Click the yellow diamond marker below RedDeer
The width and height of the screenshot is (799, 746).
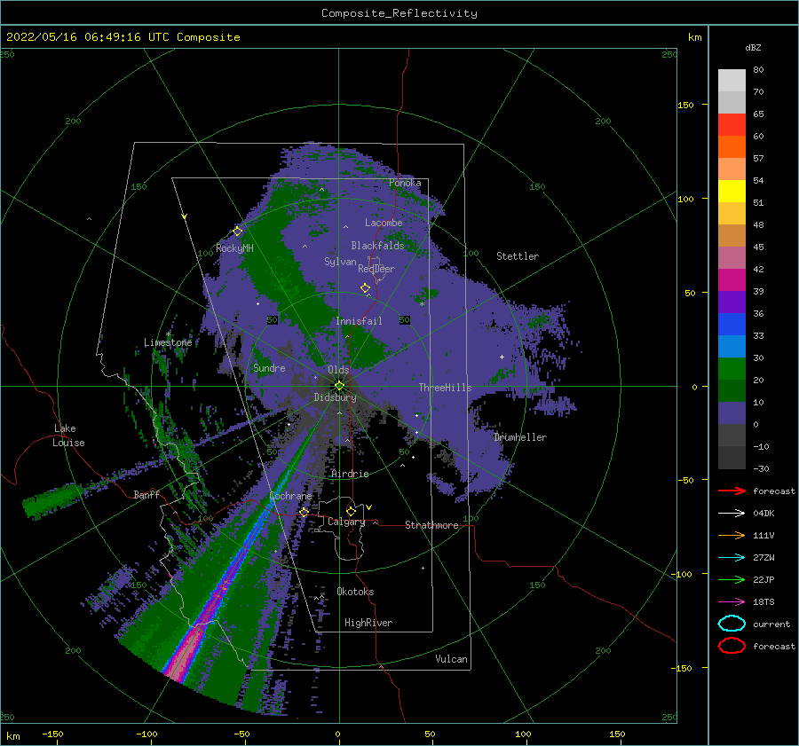pos(365,287)
